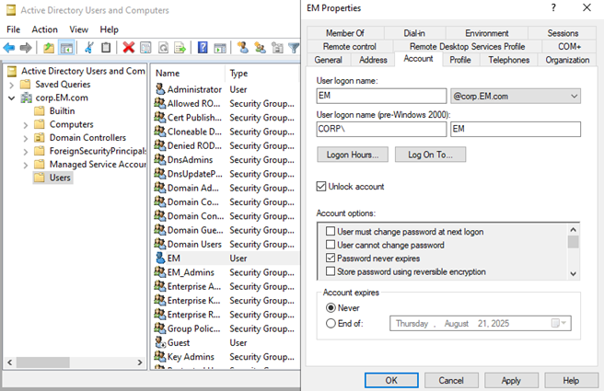The image size is (604, 391).
Task: Click the filter funnel toolbar icon
Action: [x=294, y=48]
